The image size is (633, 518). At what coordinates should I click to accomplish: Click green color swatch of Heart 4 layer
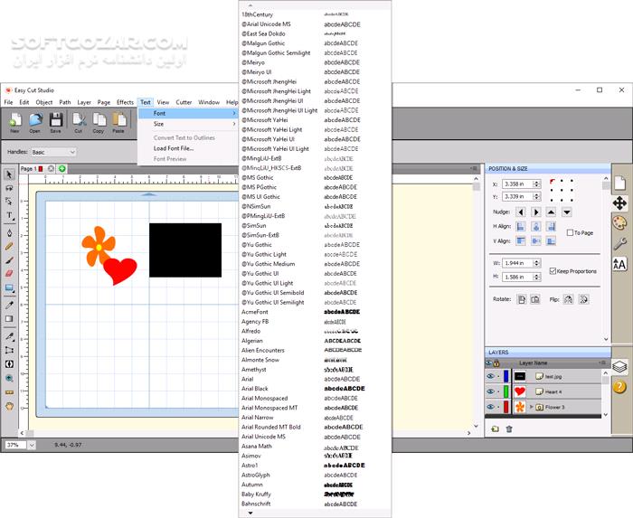point(505,391)
